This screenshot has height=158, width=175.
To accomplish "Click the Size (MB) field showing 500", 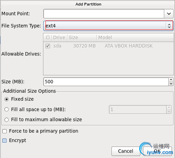I will coord(106,82).
